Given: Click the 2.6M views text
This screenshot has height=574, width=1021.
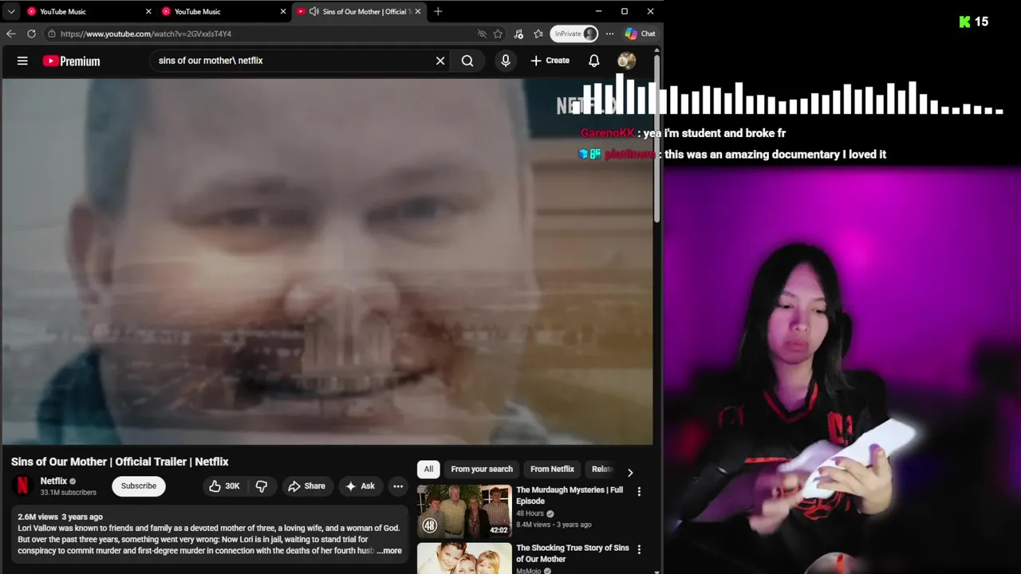Looking at the screenshot, I should 36,517.
